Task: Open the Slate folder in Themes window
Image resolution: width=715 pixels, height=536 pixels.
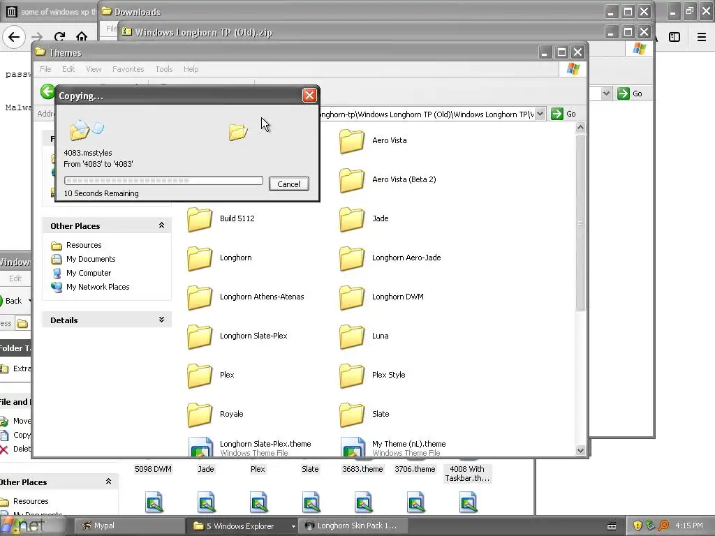Action: (364, 415)
